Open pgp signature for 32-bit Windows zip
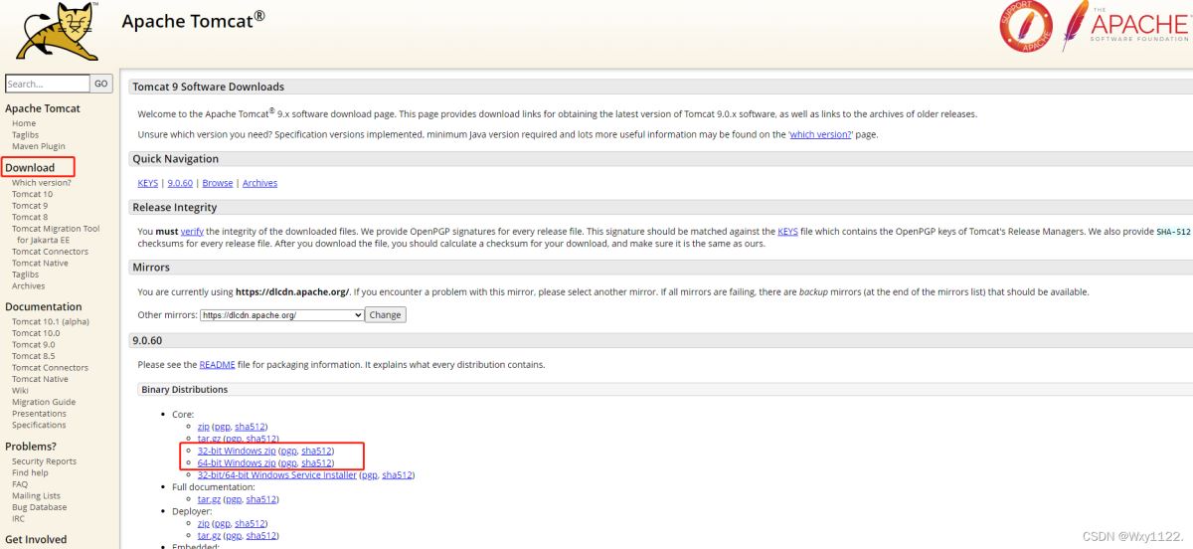 pos(289,451)
